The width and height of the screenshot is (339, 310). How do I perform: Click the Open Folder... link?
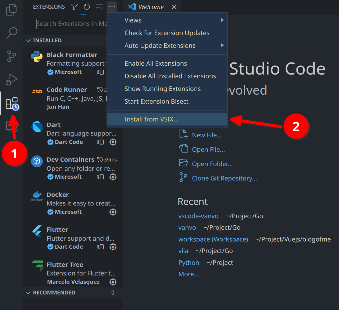212,164
